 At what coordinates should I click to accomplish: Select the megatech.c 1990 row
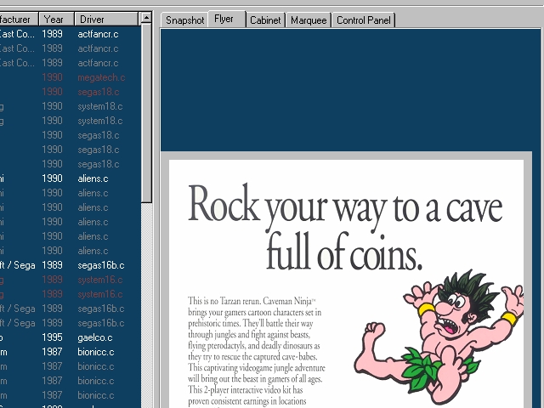71,77
